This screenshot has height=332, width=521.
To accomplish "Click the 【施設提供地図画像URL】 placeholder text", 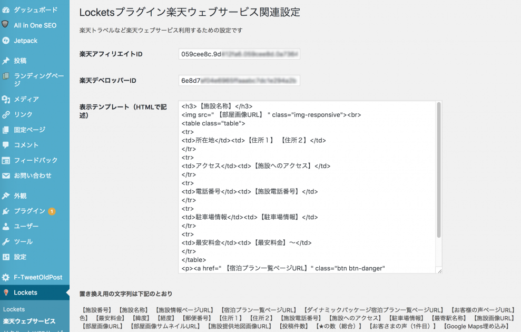I will (239, 326).
